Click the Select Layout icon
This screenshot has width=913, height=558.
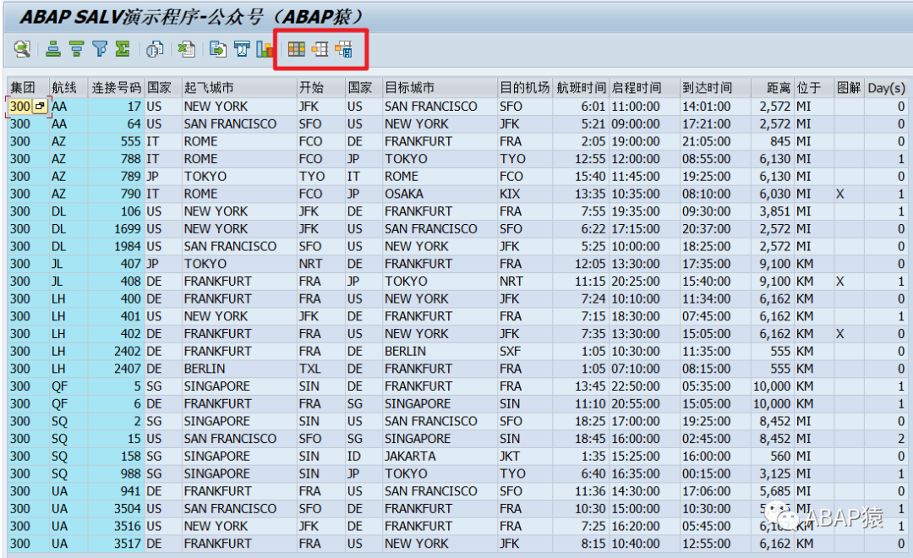coord(320,49)
